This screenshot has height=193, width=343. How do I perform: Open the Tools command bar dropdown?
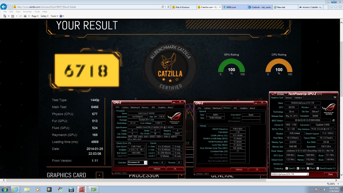pos(54,16)
